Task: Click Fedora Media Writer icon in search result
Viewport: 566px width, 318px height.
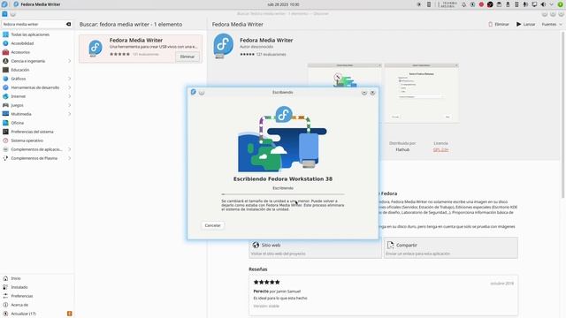Action: click(x=96, y=49)
